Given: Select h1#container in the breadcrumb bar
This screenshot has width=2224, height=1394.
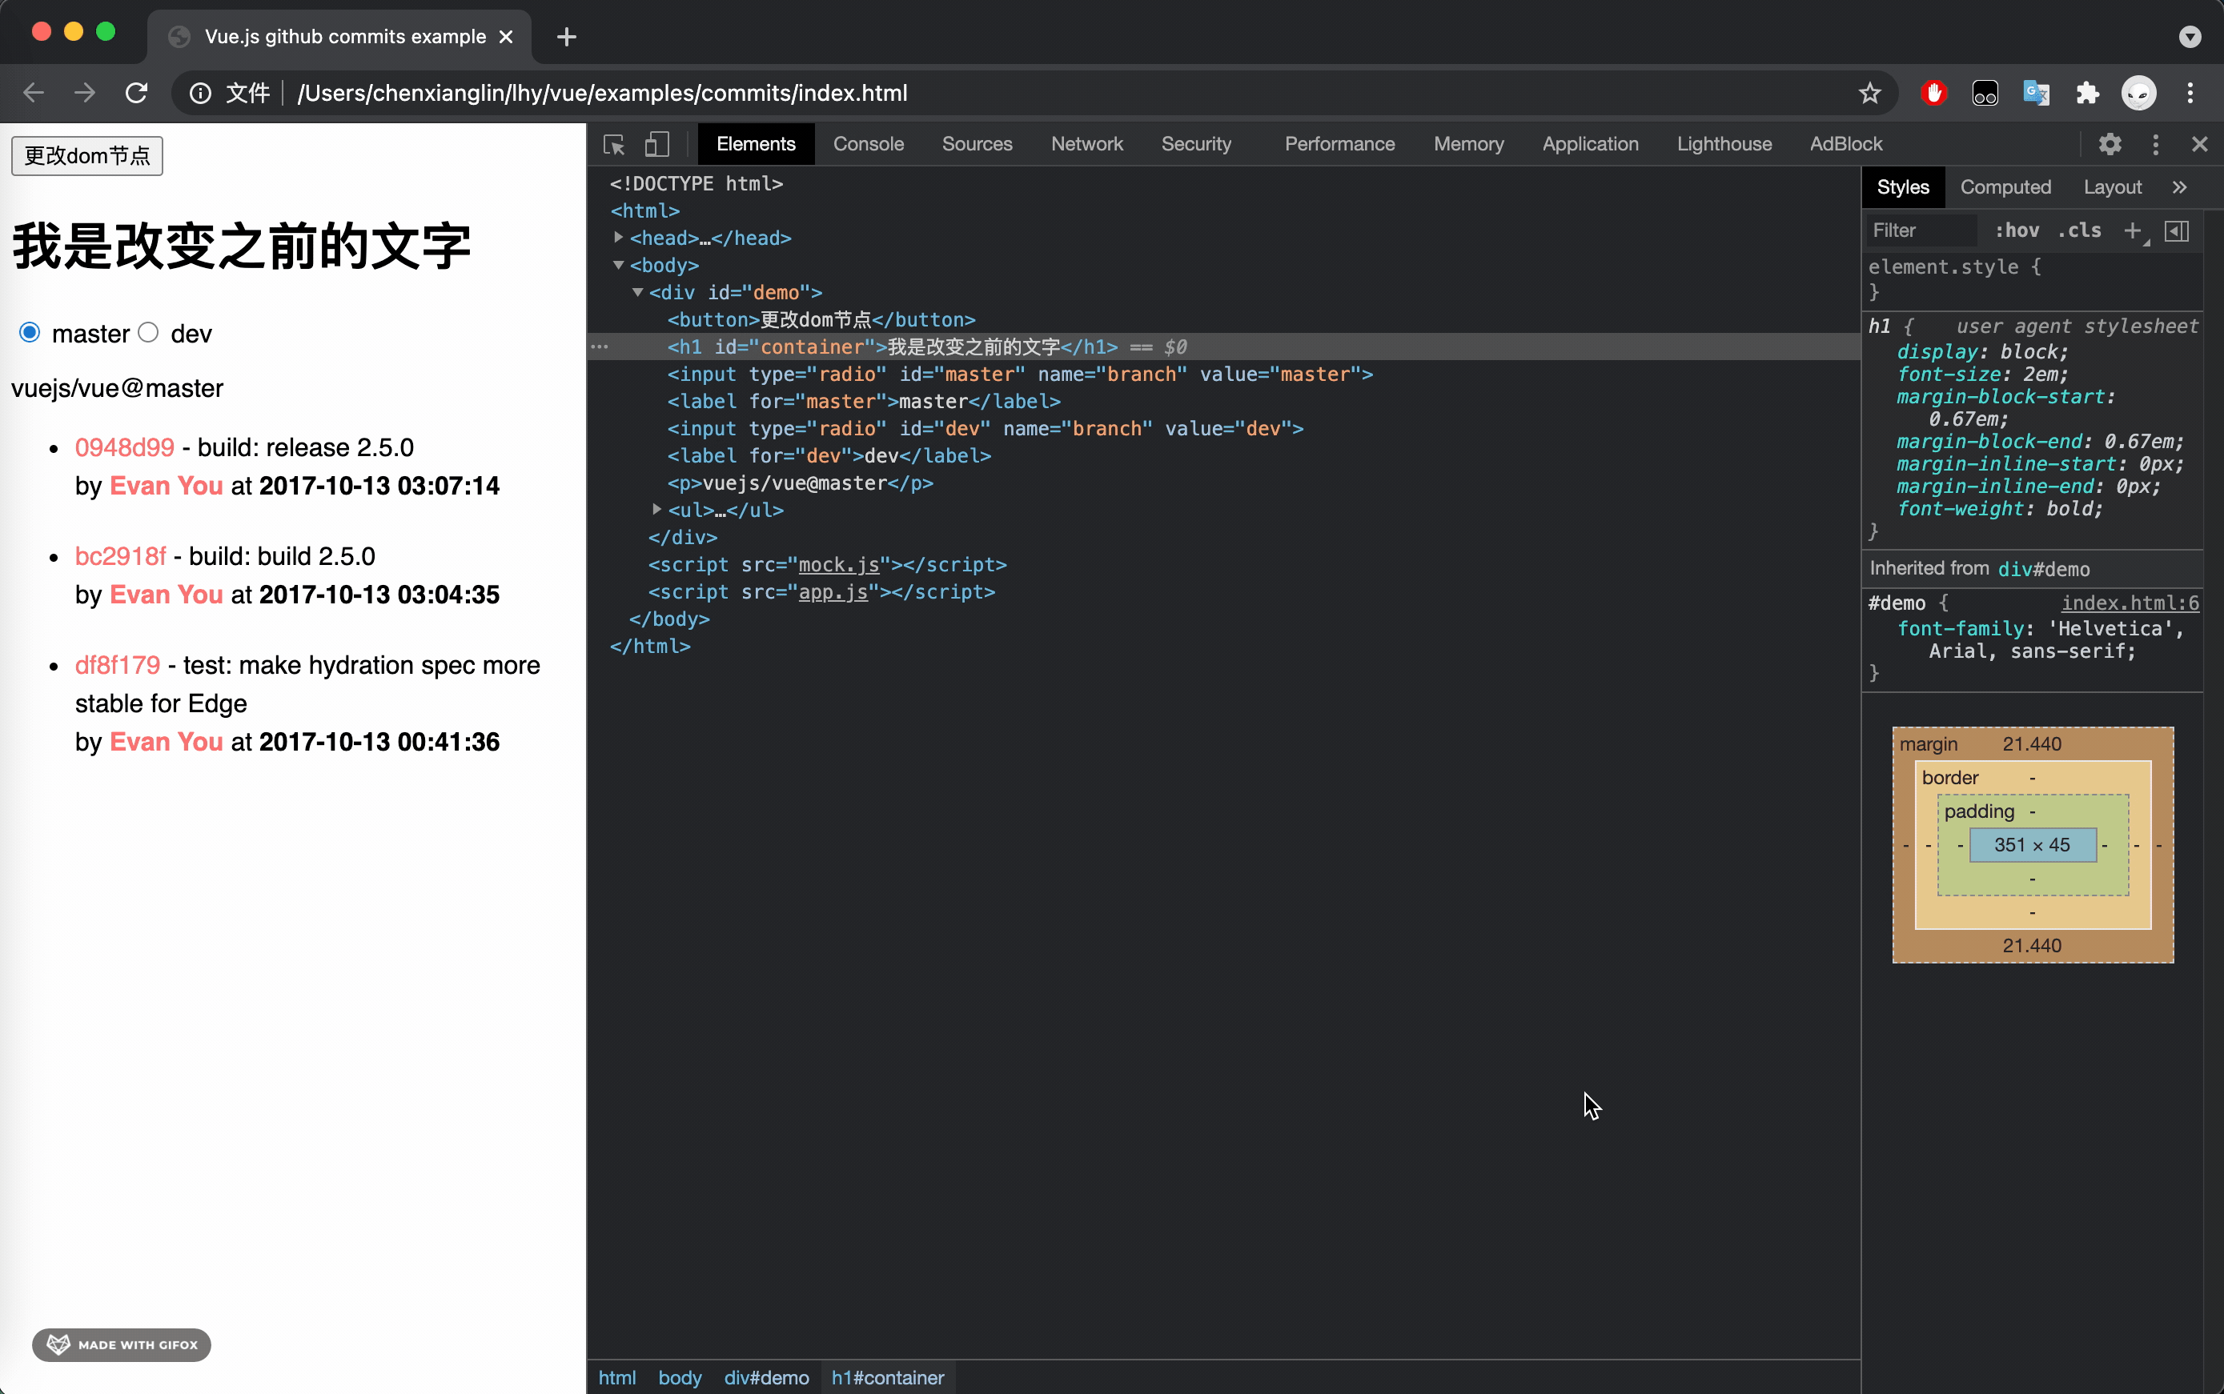Looking at the screenshot, I should [x=888, y=1377].
